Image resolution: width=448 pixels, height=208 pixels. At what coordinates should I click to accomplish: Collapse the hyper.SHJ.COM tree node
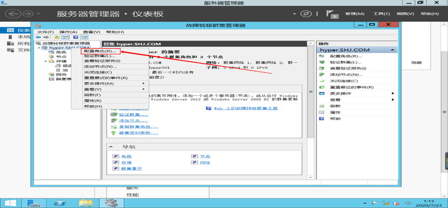click(39, 48)
